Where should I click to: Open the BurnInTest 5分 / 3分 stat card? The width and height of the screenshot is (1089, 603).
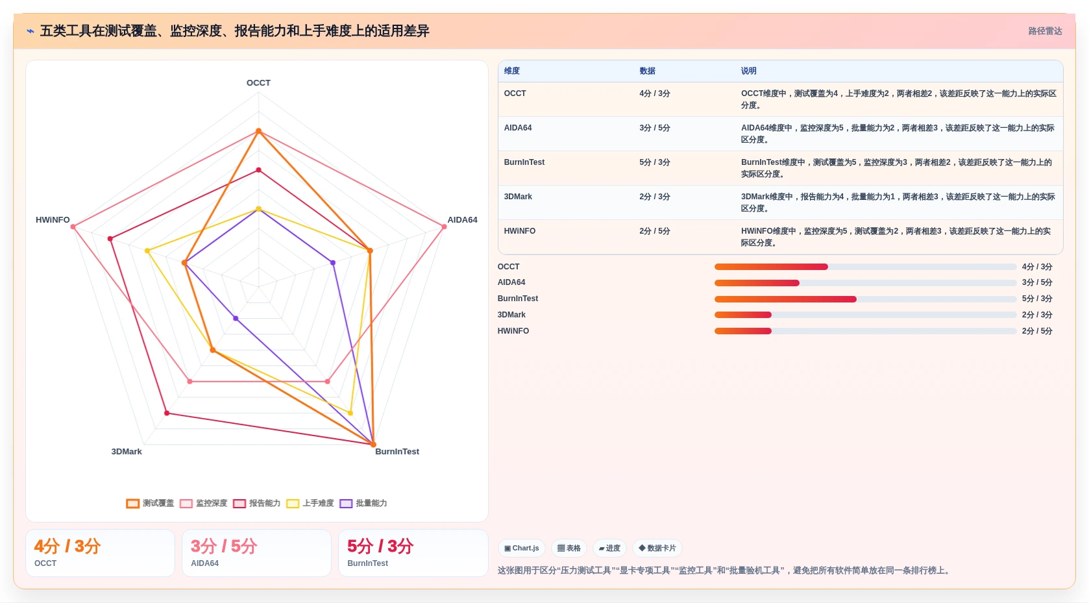413,553
